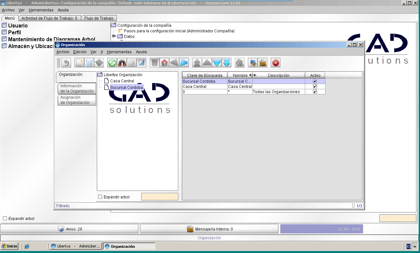
Task: Jump to last record double arrow icon
Action: 227,63
